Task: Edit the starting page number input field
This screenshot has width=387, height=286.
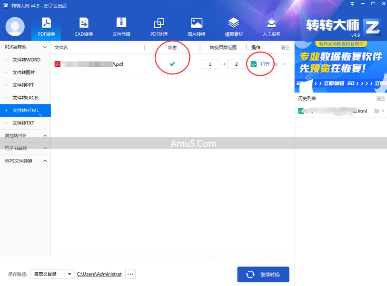Action: [x=210, y=63]
